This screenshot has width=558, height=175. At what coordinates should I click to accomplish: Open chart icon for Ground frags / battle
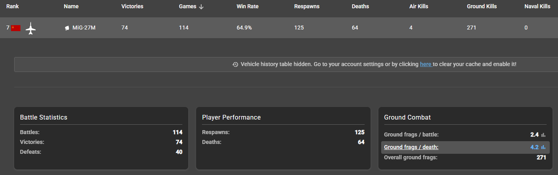(543, 135)
